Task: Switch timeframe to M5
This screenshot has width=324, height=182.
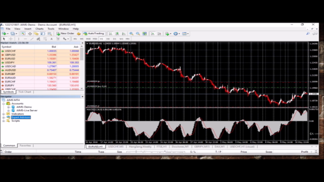Action: pyautogui.click(x=82, y=39)
